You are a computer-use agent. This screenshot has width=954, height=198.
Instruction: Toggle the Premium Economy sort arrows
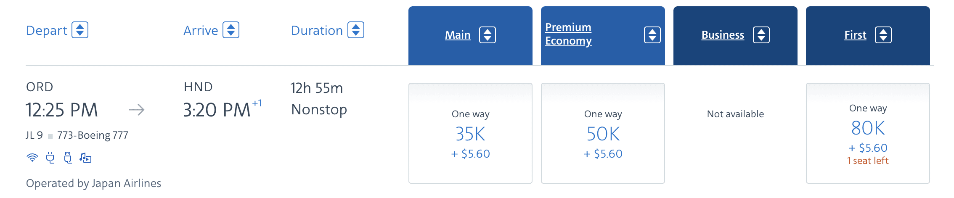click(652, 35)
